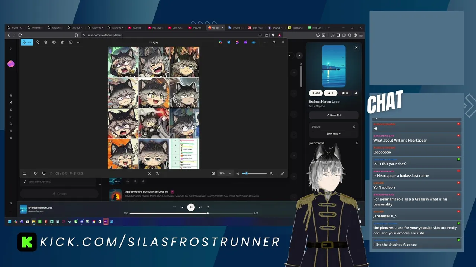Expand the Suno sidebar with chevron
Viewport: 476px width, 267px height.
(x=11, y=49)
